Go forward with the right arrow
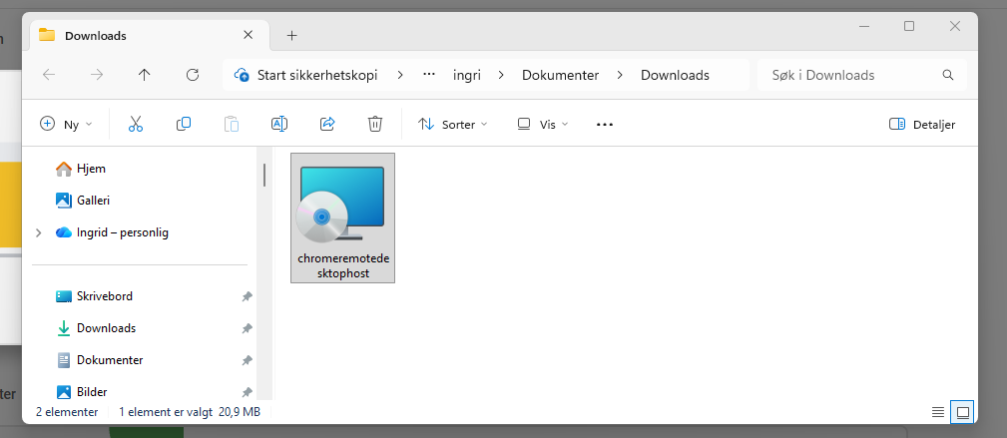The image size is (1007, 438). tap(97, 75)
